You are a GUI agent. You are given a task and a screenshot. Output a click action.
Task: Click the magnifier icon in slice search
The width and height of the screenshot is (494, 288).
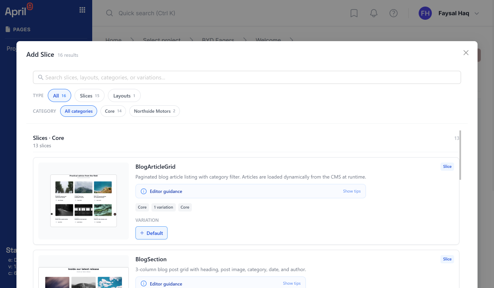point(40,77)
